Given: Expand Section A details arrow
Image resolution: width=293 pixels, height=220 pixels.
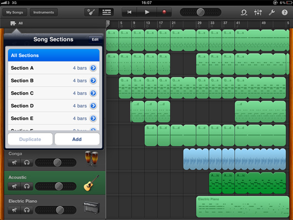Looking at the screenshot, I should pos(93,68).
